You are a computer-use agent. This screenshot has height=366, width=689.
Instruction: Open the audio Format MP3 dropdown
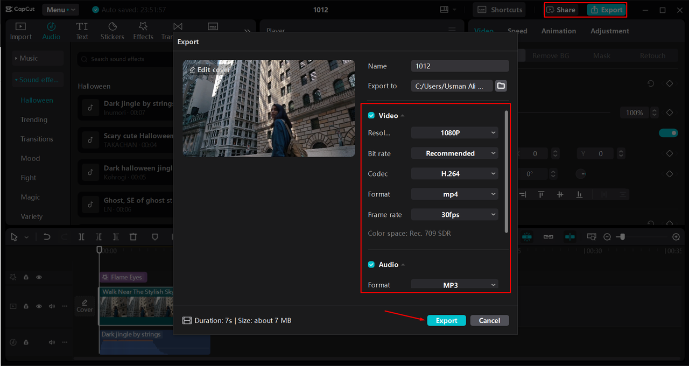(x=454, y=285)
